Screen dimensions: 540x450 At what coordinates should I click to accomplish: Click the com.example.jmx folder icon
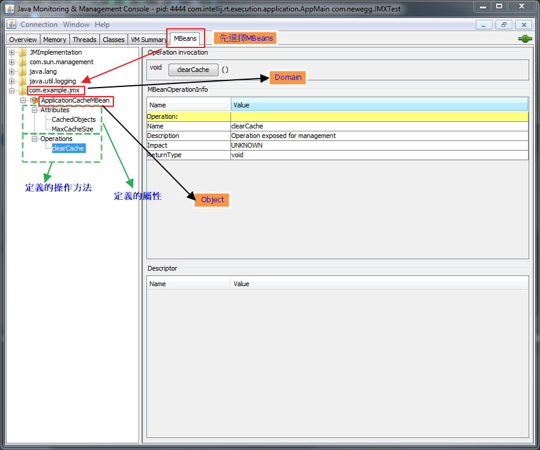(x=23, y=91)
